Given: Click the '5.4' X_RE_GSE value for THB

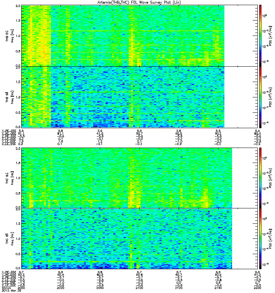Looking at the screenshot, I should [258, 131].
